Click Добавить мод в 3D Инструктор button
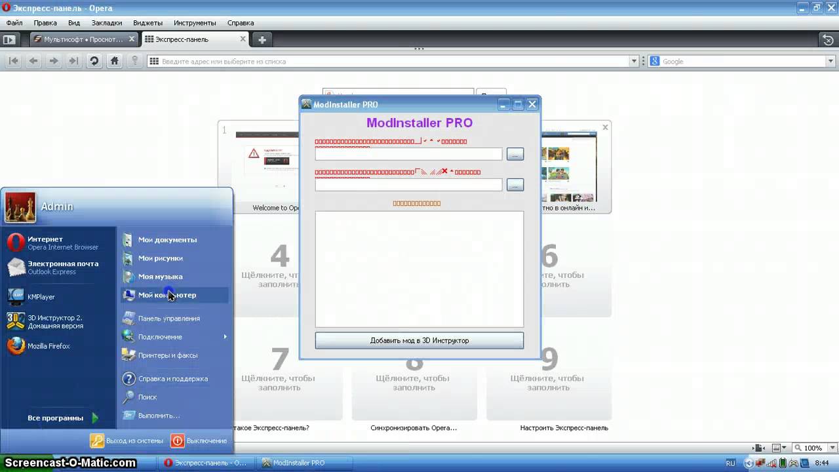Screen dimensions: 839x472 (x=419, y=340)
